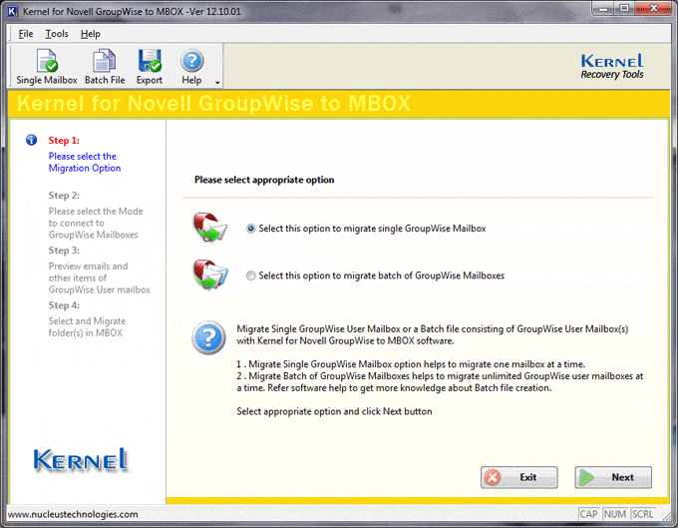Open the File menu
Viewport: 678px width, 529px height.
coord(26,34)
